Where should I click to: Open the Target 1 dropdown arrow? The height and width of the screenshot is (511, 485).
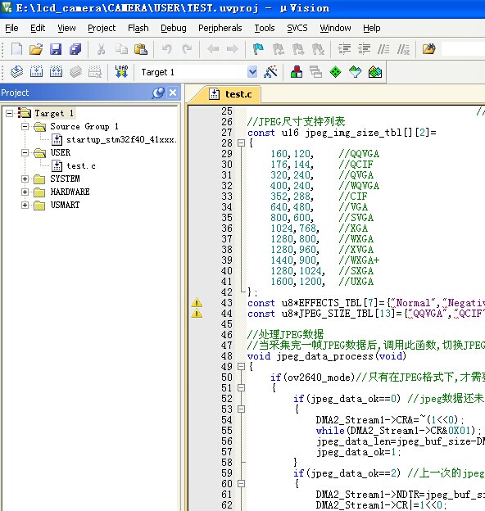[x=252, y=72]
